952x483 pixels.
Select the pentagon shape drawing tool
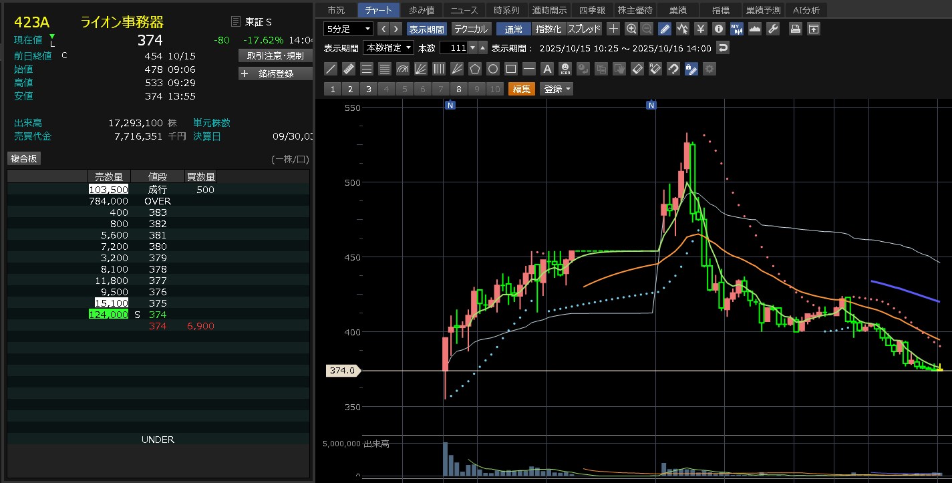point(475,69)
